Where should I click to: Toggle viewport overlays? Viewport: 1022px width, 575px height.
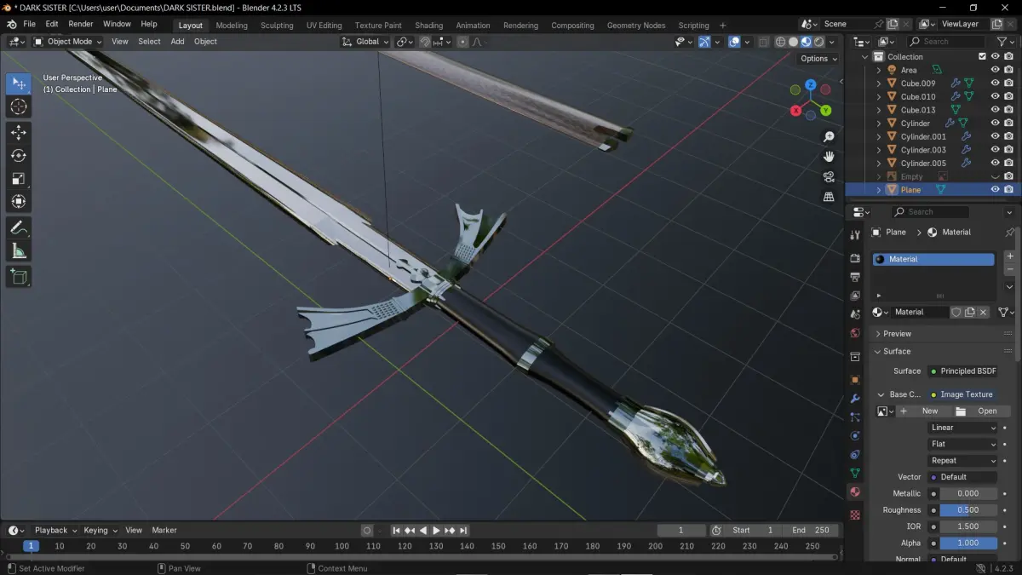(734, 41)
